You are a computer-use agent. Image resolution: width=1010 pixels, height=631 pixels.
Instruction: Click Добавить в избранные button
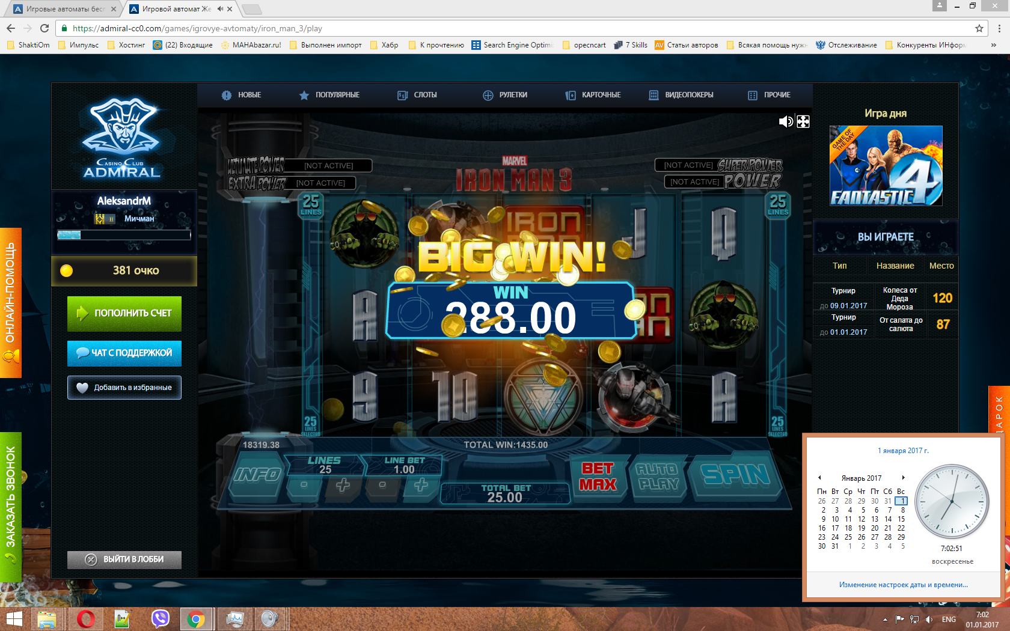click(x=124, y=388)
